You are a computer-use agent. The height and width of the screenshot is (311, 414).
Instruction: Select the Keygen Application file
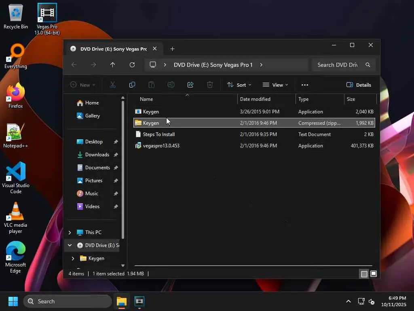click(x=254, y=112)
